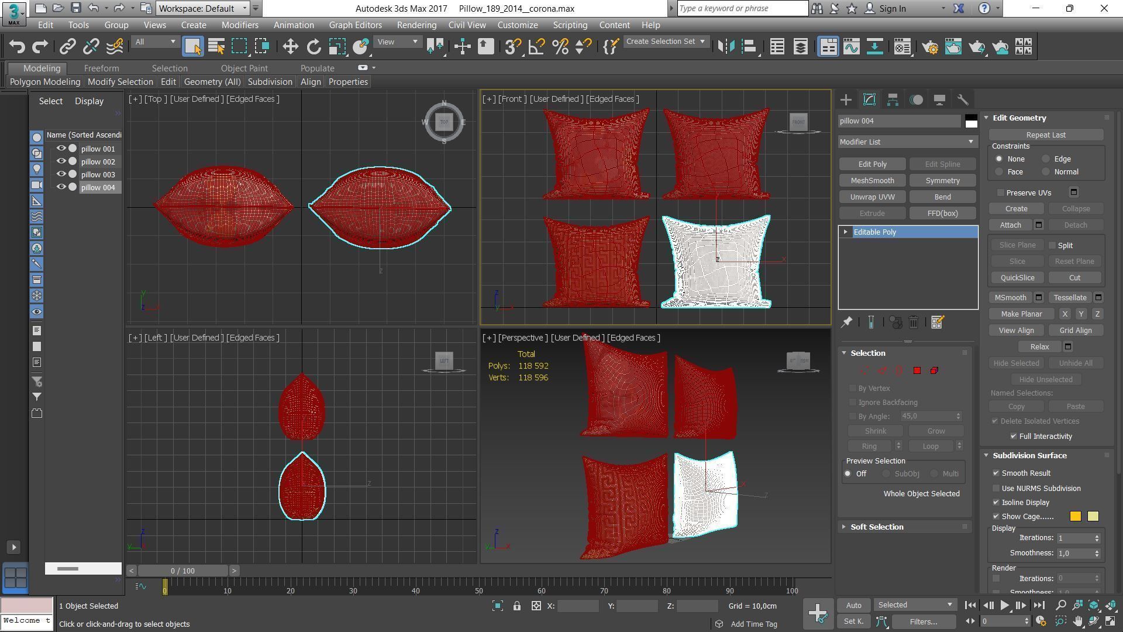Toggle the Smooth Result checkbox
The height and width of the screenshot is (632, 1123).
[x=996, y=473]
